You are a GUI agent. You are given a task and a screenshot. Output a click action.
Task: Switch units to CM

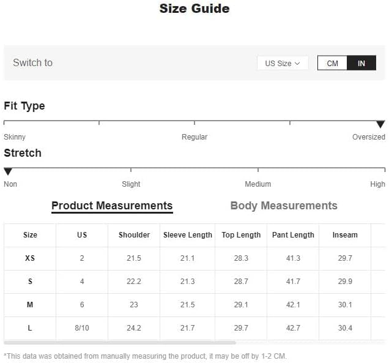point(332,63)
